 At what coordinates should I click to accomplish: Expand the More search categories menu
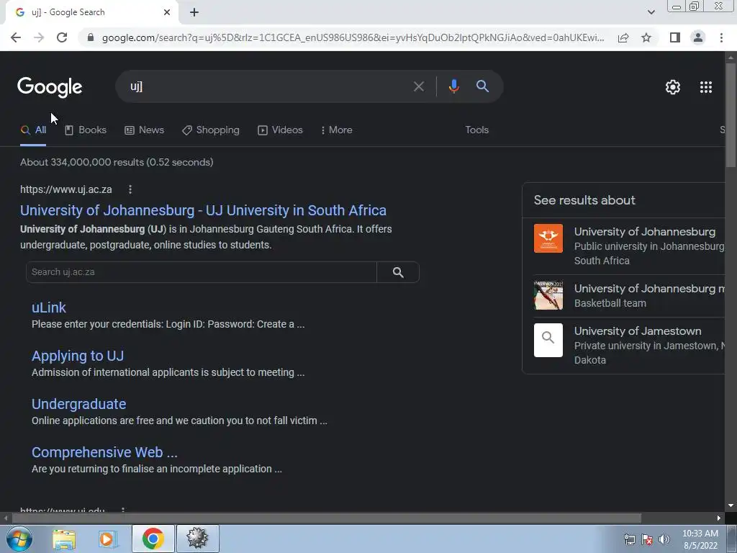pos(337,130)
